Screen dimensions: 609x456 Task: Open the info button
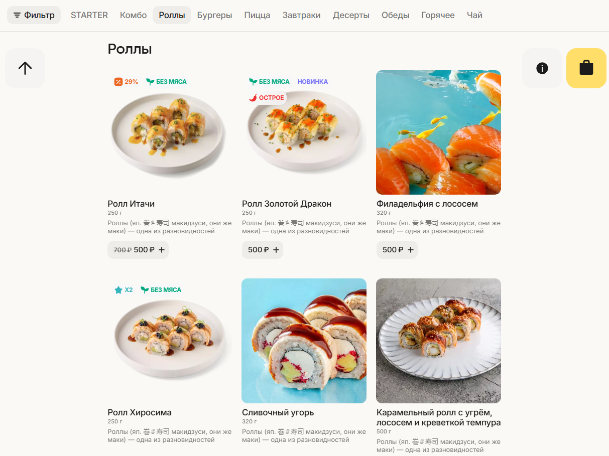pyautogui.click(x=542, y=68)
